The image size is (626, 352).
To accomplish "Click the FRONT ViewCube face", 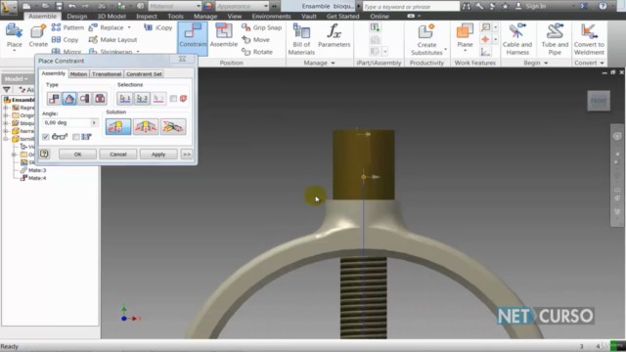I will point(599,101).
